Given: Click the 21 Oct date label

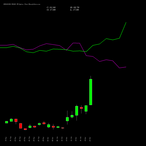Looking at the screenshot, I should [x=90, y=139].
